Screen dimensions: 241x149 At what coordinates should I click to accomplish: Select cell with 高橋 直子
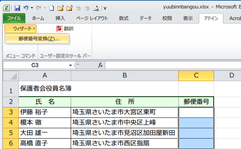click(x=45, y=143)
